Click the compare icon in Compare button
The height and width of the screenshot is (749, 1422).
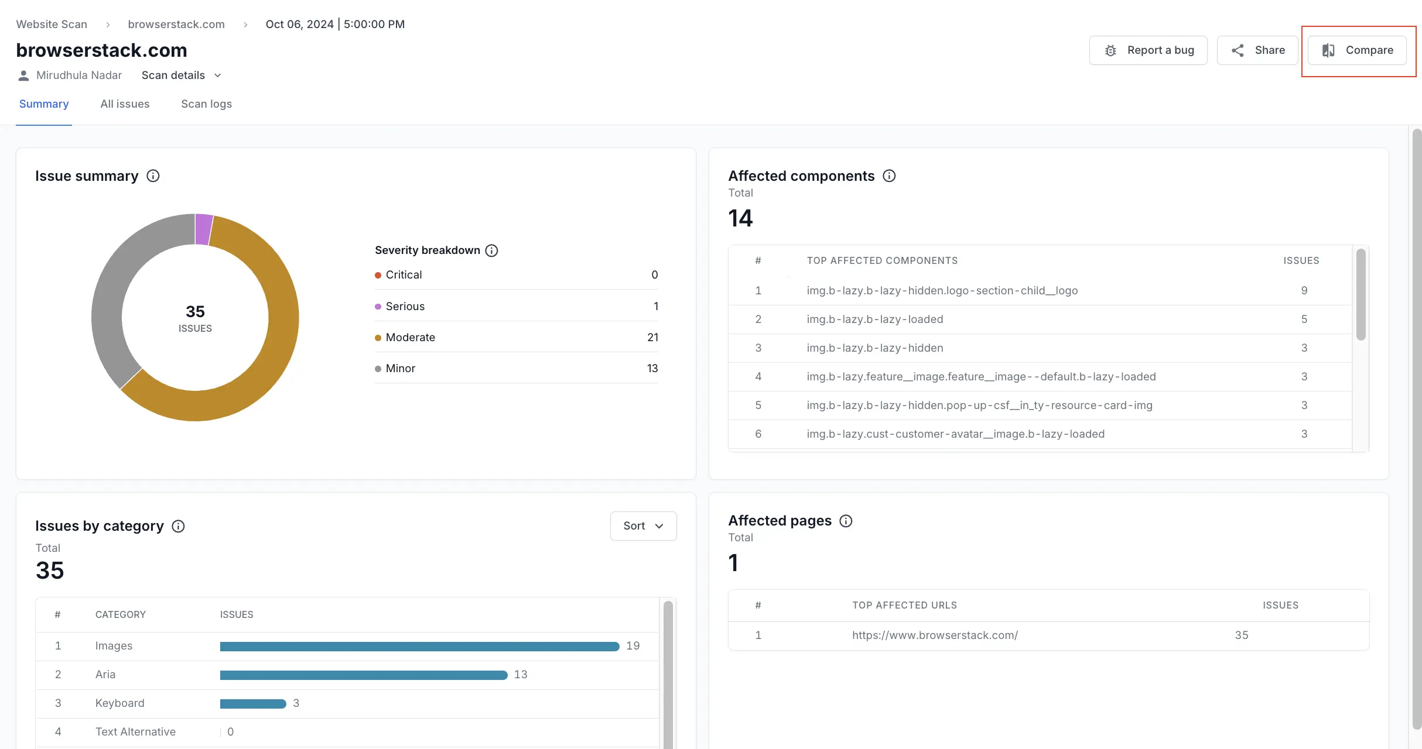1328,50
